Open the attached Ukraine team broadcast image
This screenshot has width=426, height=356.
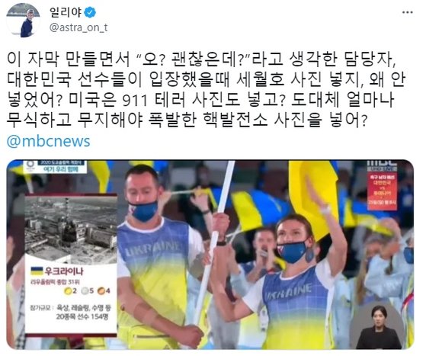(210, 255)
